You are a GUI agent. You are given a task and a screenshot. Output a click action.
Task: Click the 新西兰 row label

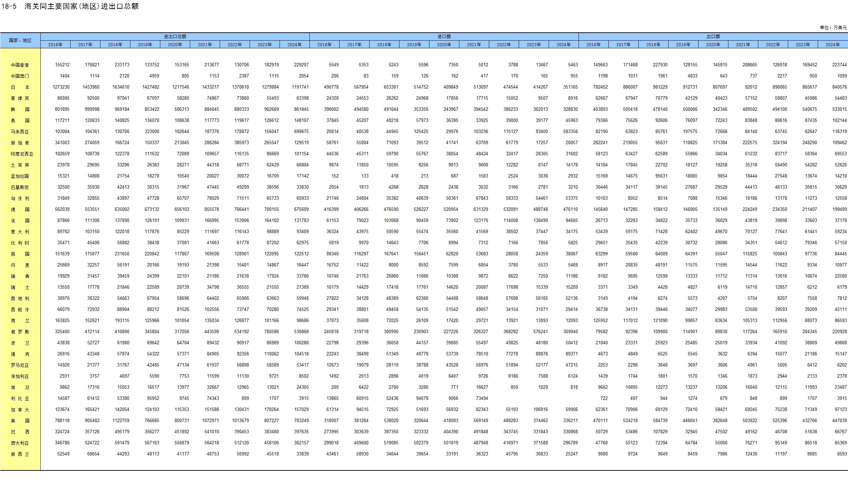click(x=20, y=454)
